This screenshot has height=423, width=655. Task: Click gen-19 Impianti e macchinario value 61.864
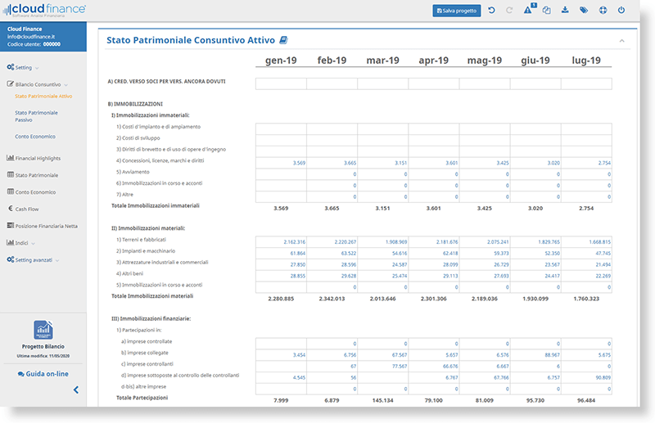(x=281, y=253)
